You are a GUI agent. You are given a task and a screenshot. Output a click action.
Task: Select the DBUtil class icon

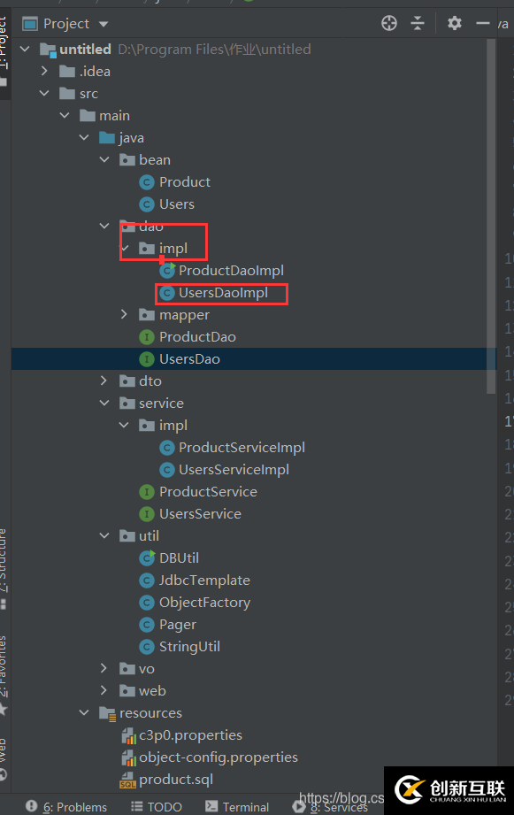tap(147, 557)
